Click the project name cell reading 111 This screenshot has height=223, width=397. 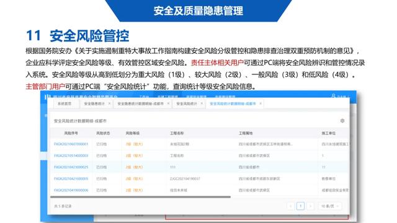click(x=172, y=167)
